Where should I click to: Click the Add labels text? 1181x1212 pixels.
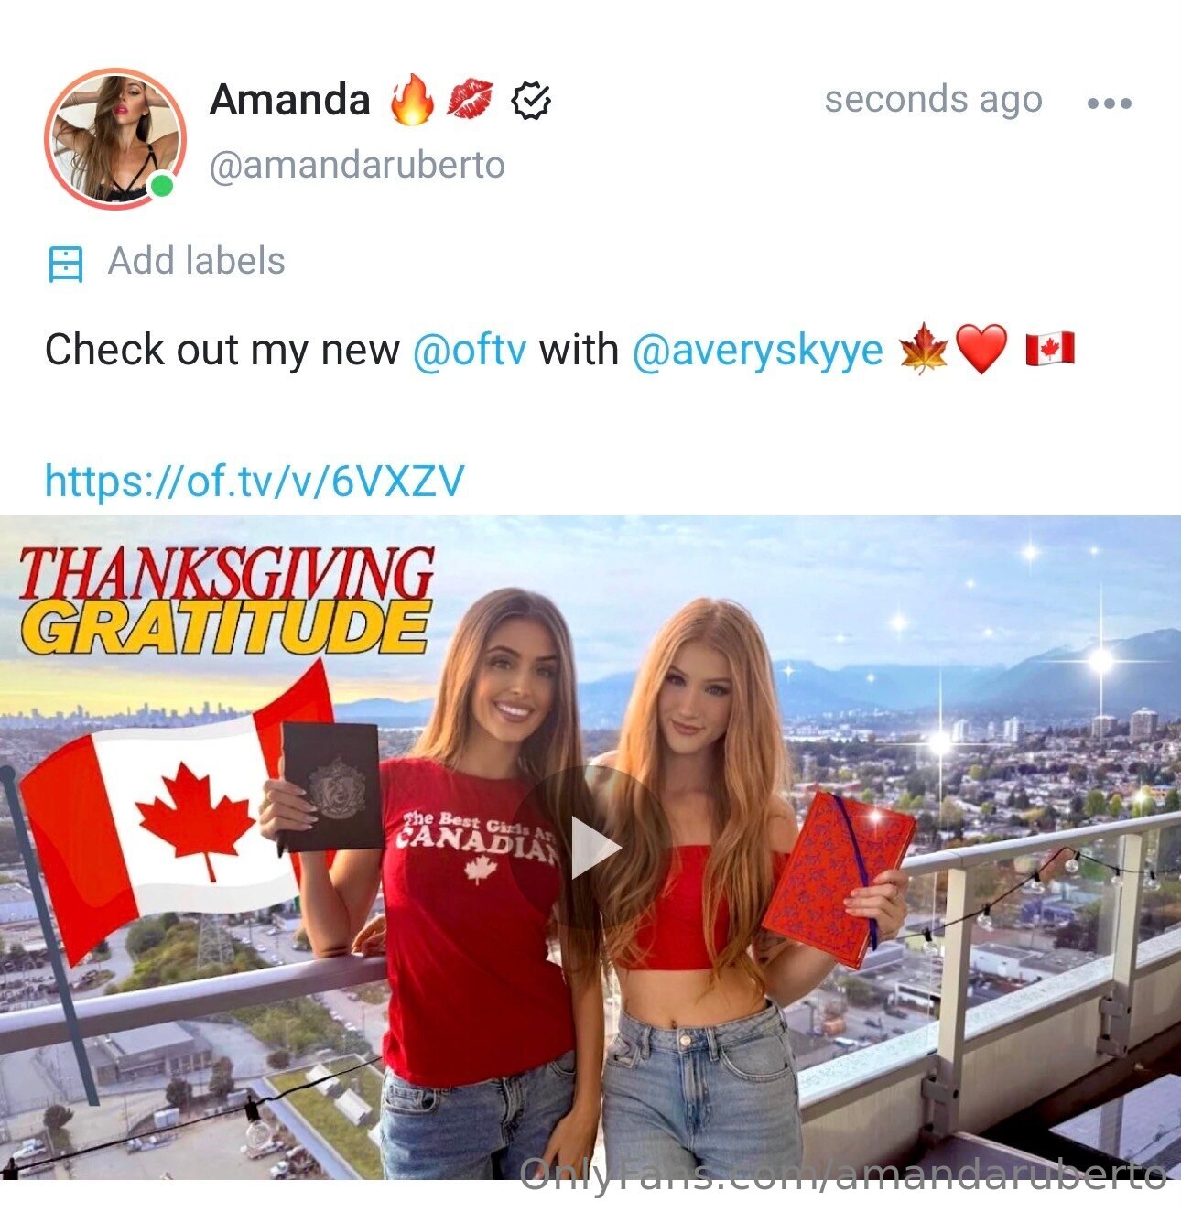coord(197,261)
